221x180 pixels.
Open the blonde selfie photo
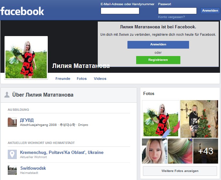click(155, 151)
